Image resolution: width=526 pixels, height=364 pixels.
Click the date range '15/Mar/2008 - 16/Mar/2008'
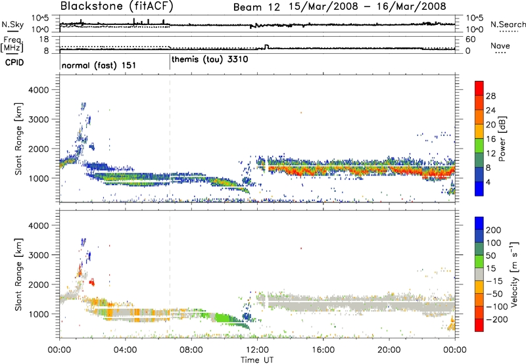[368, 7]
